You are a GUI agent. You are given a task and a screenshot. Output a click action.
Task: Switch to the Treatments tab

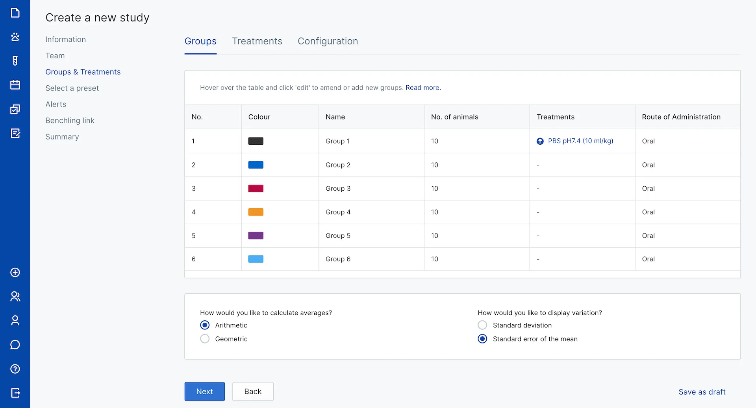(257, 41)
